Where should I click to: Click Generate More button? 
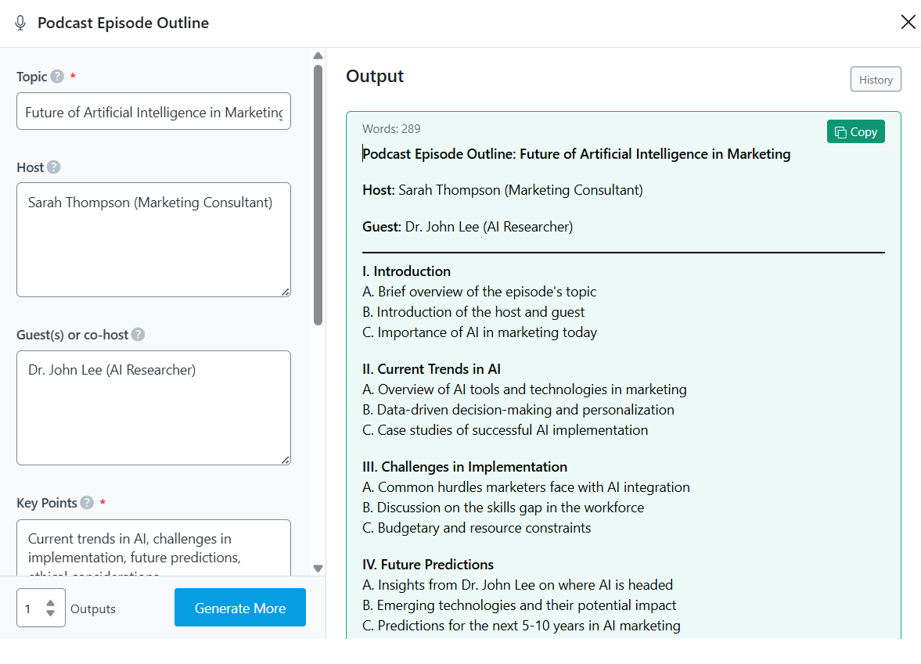[239, 608]
